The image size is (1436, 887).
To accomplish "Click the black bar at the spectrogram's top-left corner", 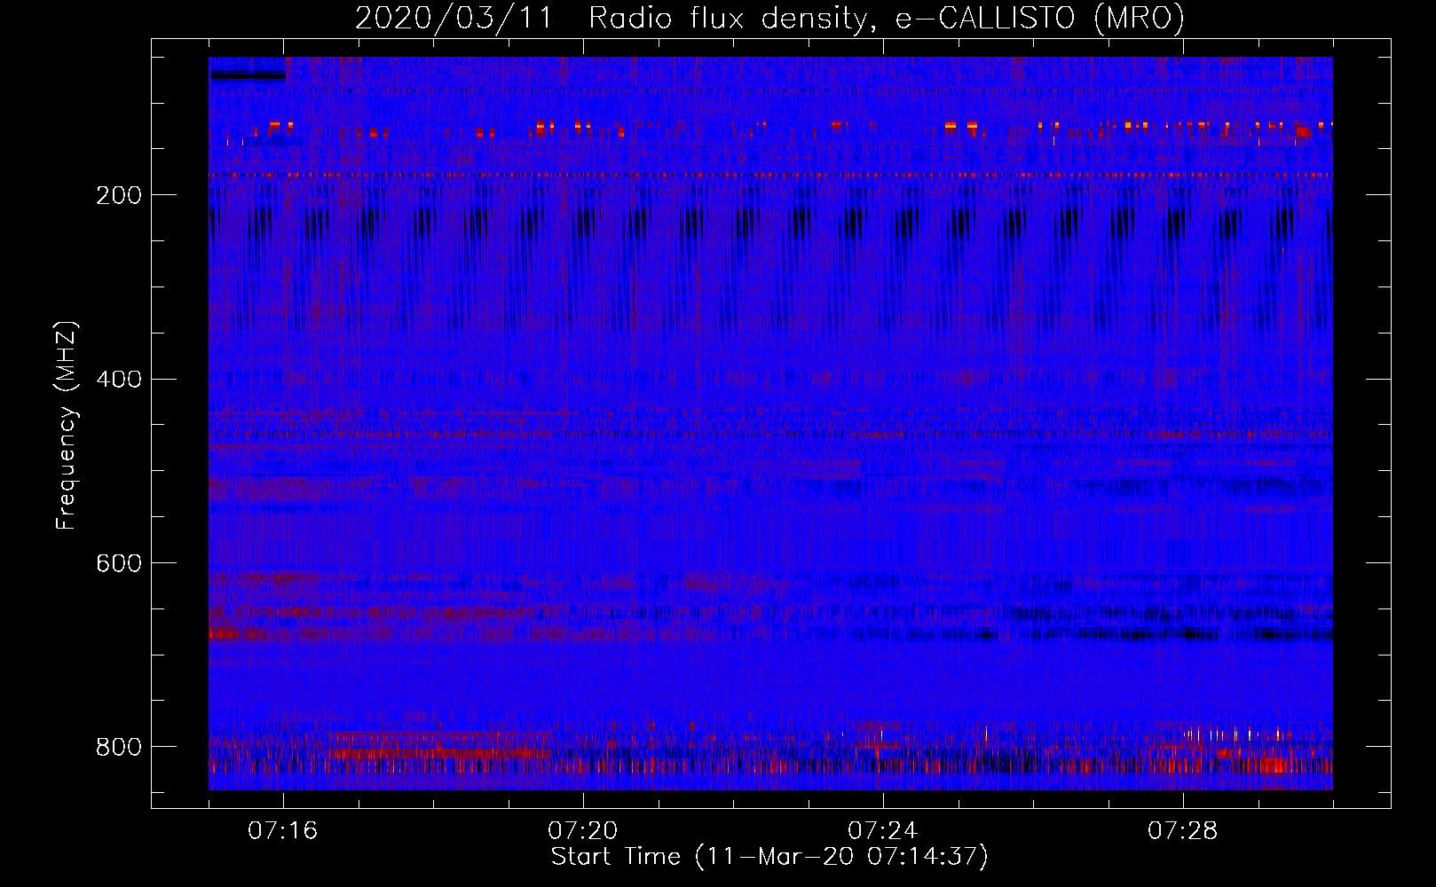I will click(x=249, y=75).
